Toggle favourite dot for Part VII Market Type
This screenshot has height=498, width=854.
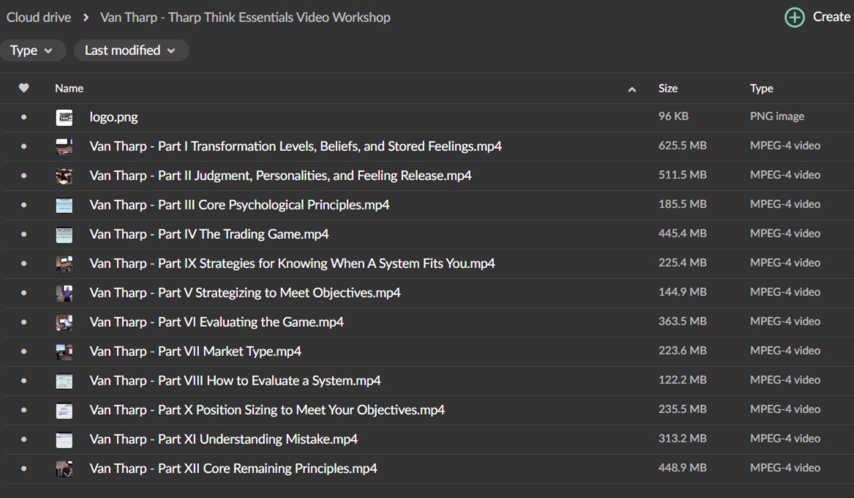click(x=23, y=352)
